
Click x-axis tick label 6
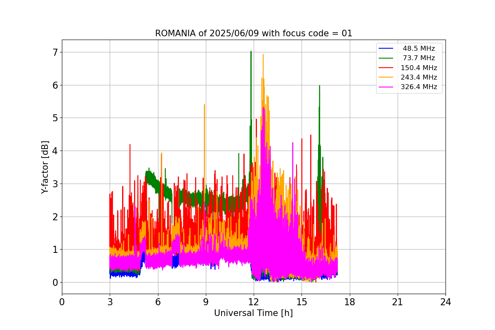click(x=158, y=302)
